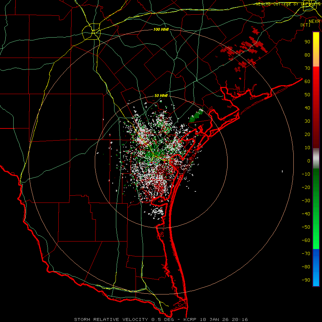
Task: Select the positive 20 scale label
Action: [307, 134]
